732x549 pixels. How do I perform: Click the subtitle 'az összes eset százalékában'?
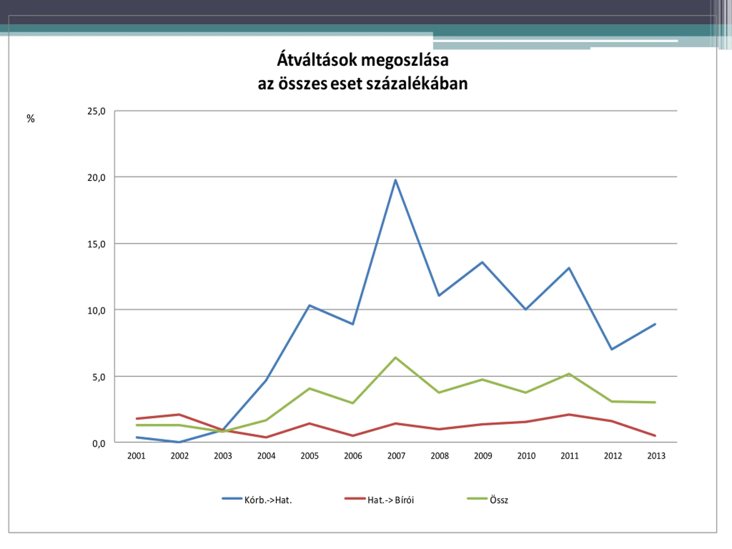tap(363, 83)
